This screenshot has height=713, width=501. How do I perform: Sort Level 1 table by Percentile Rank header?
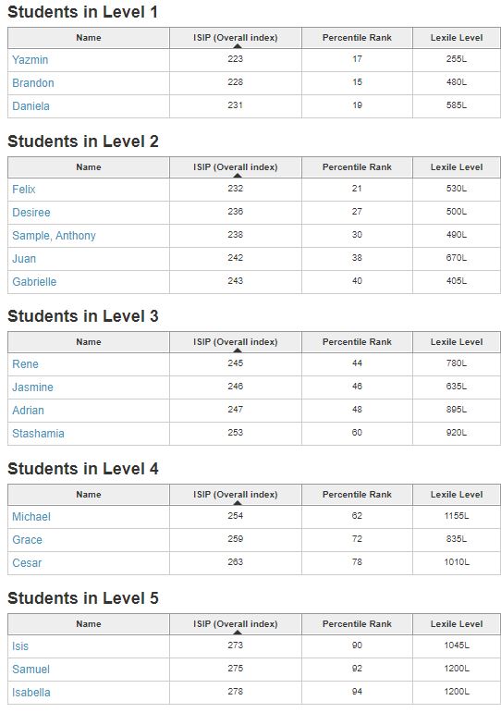(x=357, y=38)
